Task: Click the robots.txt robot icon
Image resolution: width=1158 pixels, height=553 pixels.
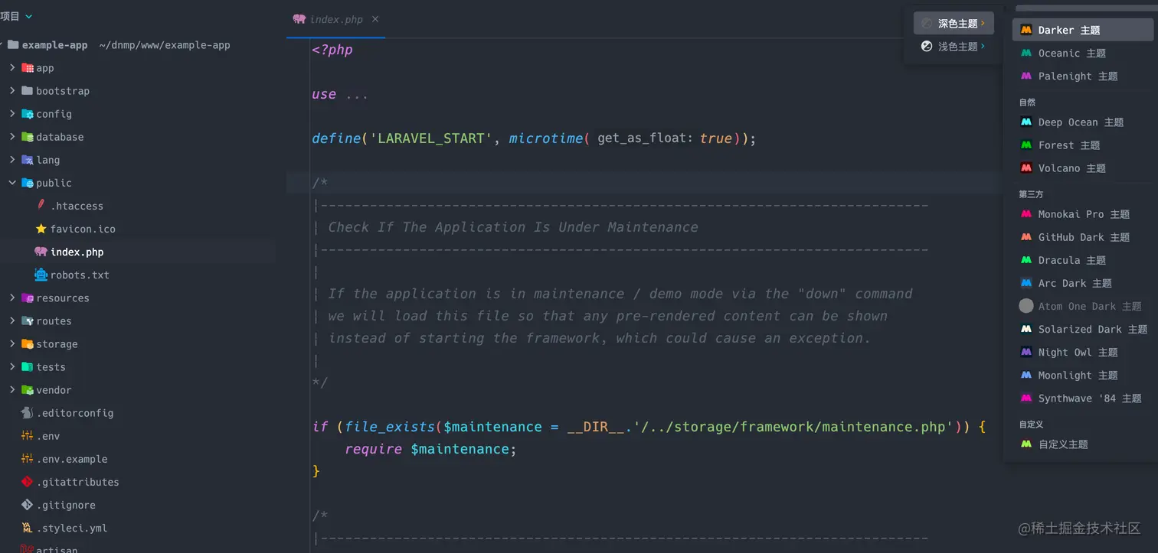Action: pos(41,275)
